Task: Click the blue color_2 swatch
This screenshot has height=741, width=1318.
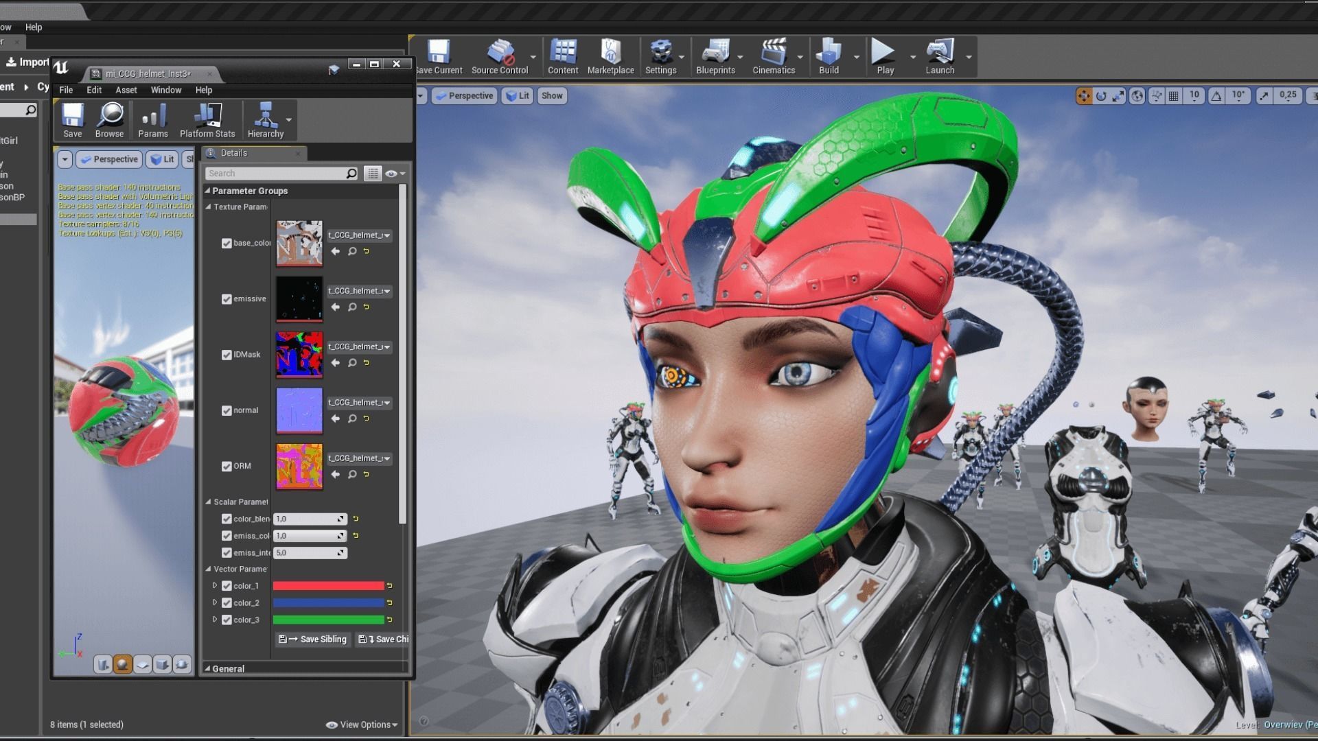Action: coord(328,602)
